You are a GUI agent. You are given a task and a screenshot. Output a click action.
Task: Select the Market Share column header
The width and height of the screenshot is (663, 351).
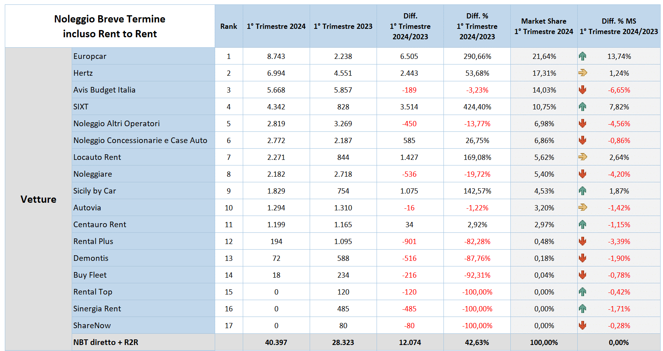544,26
